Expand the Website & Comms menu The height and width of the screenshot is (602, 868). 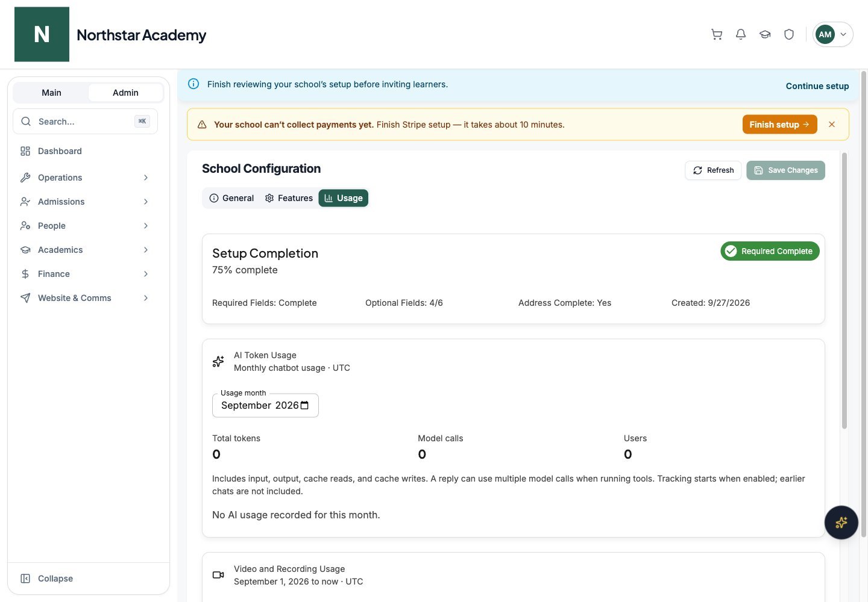click(x=85, y=298)
